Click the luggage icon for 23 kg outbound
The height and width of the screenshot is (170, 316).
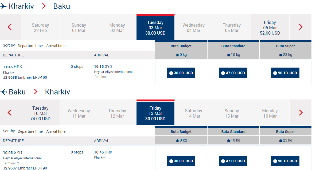click(x=281, y=55)
